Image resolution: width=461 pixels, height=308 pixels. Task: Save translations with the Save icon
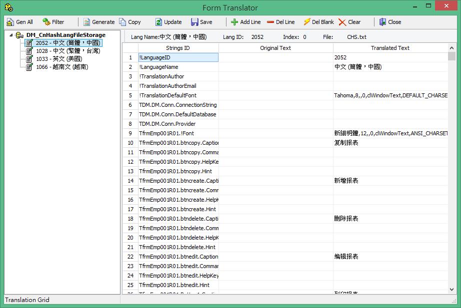tap(194, 22)
